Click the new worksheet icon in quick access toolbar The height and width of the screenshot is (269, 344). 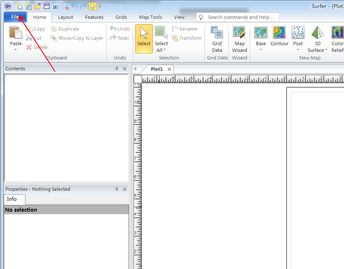(28, 6)
